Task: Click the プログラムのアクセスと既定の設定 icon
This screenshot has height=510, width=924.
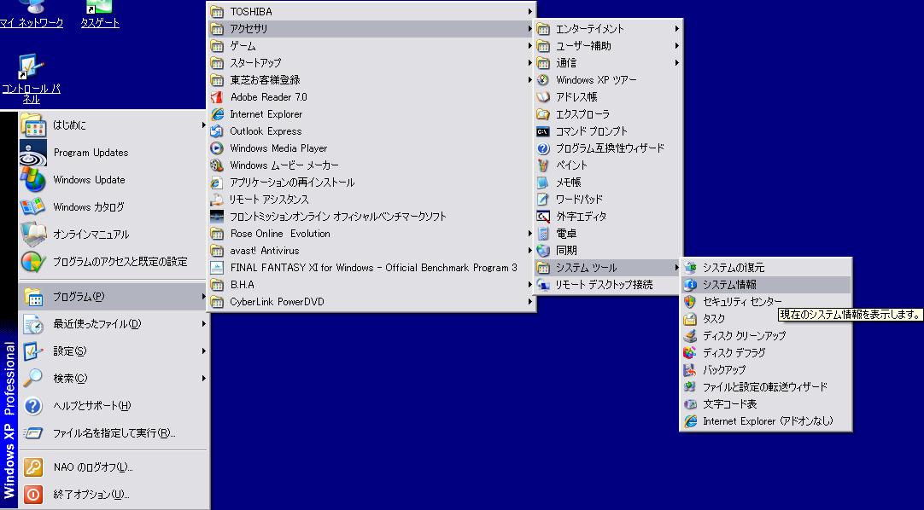Action: click(x=33, y=261)
